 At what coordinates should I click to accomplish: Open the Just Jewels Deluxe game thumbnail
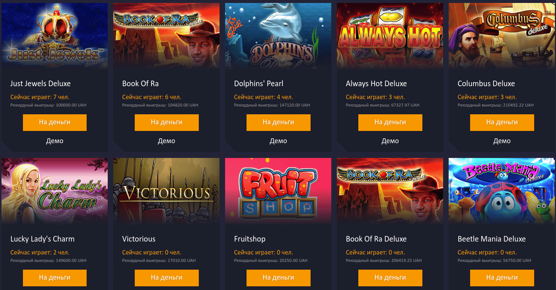(55, 36)
